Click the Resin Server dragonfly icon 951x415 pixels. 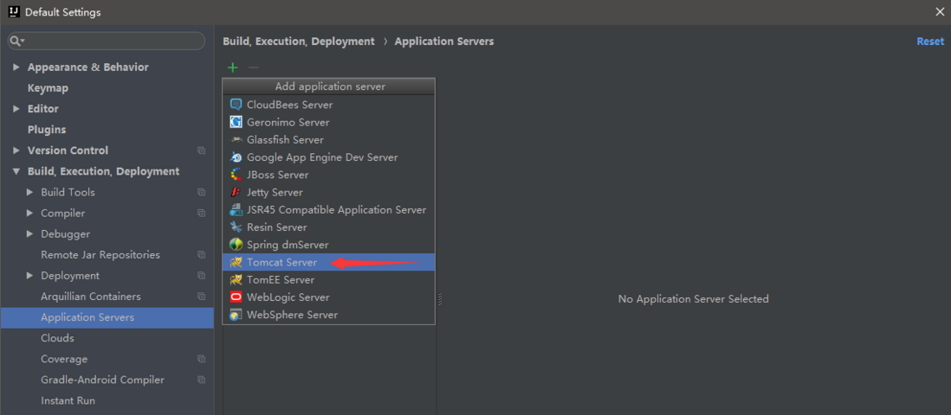pyautogui.click(x=236, y=227)
